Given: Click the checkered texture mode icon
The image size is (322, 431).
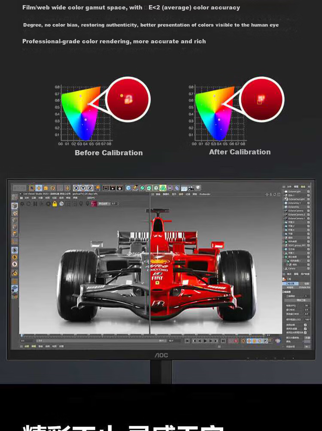Looking at the screenshot, I should click(15, 213).
